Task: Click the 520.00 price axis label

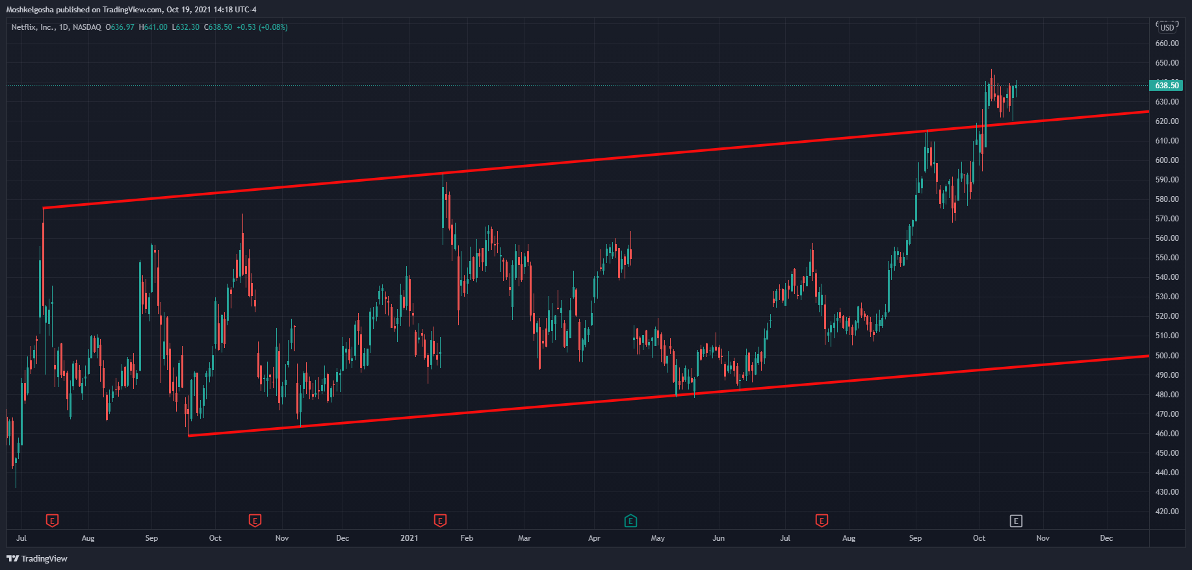Action: pyautogui.click(x=1167, y=316)
